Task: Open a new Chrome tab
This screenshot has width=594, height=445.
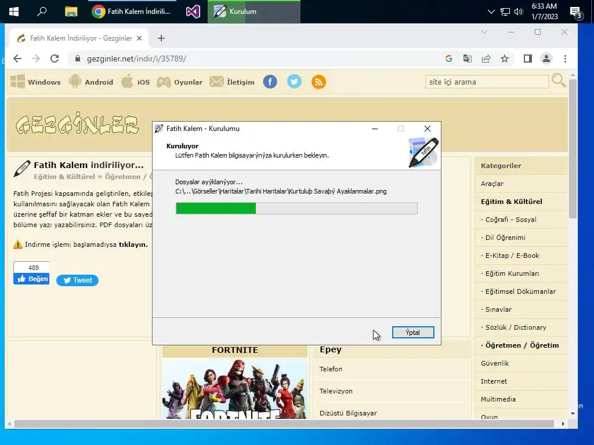Action: 161,38
